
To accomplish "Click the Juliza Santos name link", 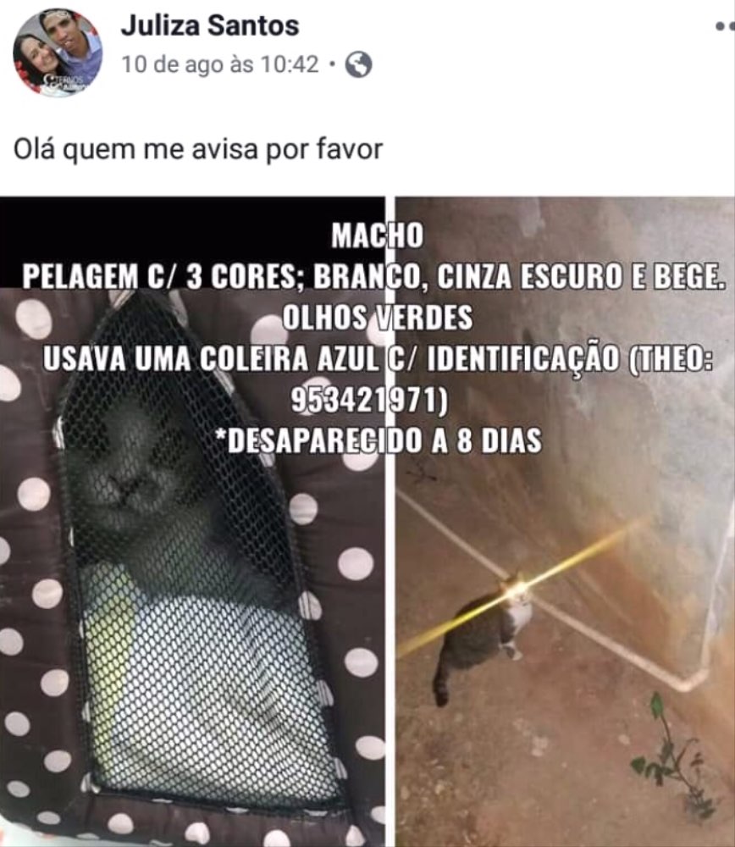I will [209, 25].
